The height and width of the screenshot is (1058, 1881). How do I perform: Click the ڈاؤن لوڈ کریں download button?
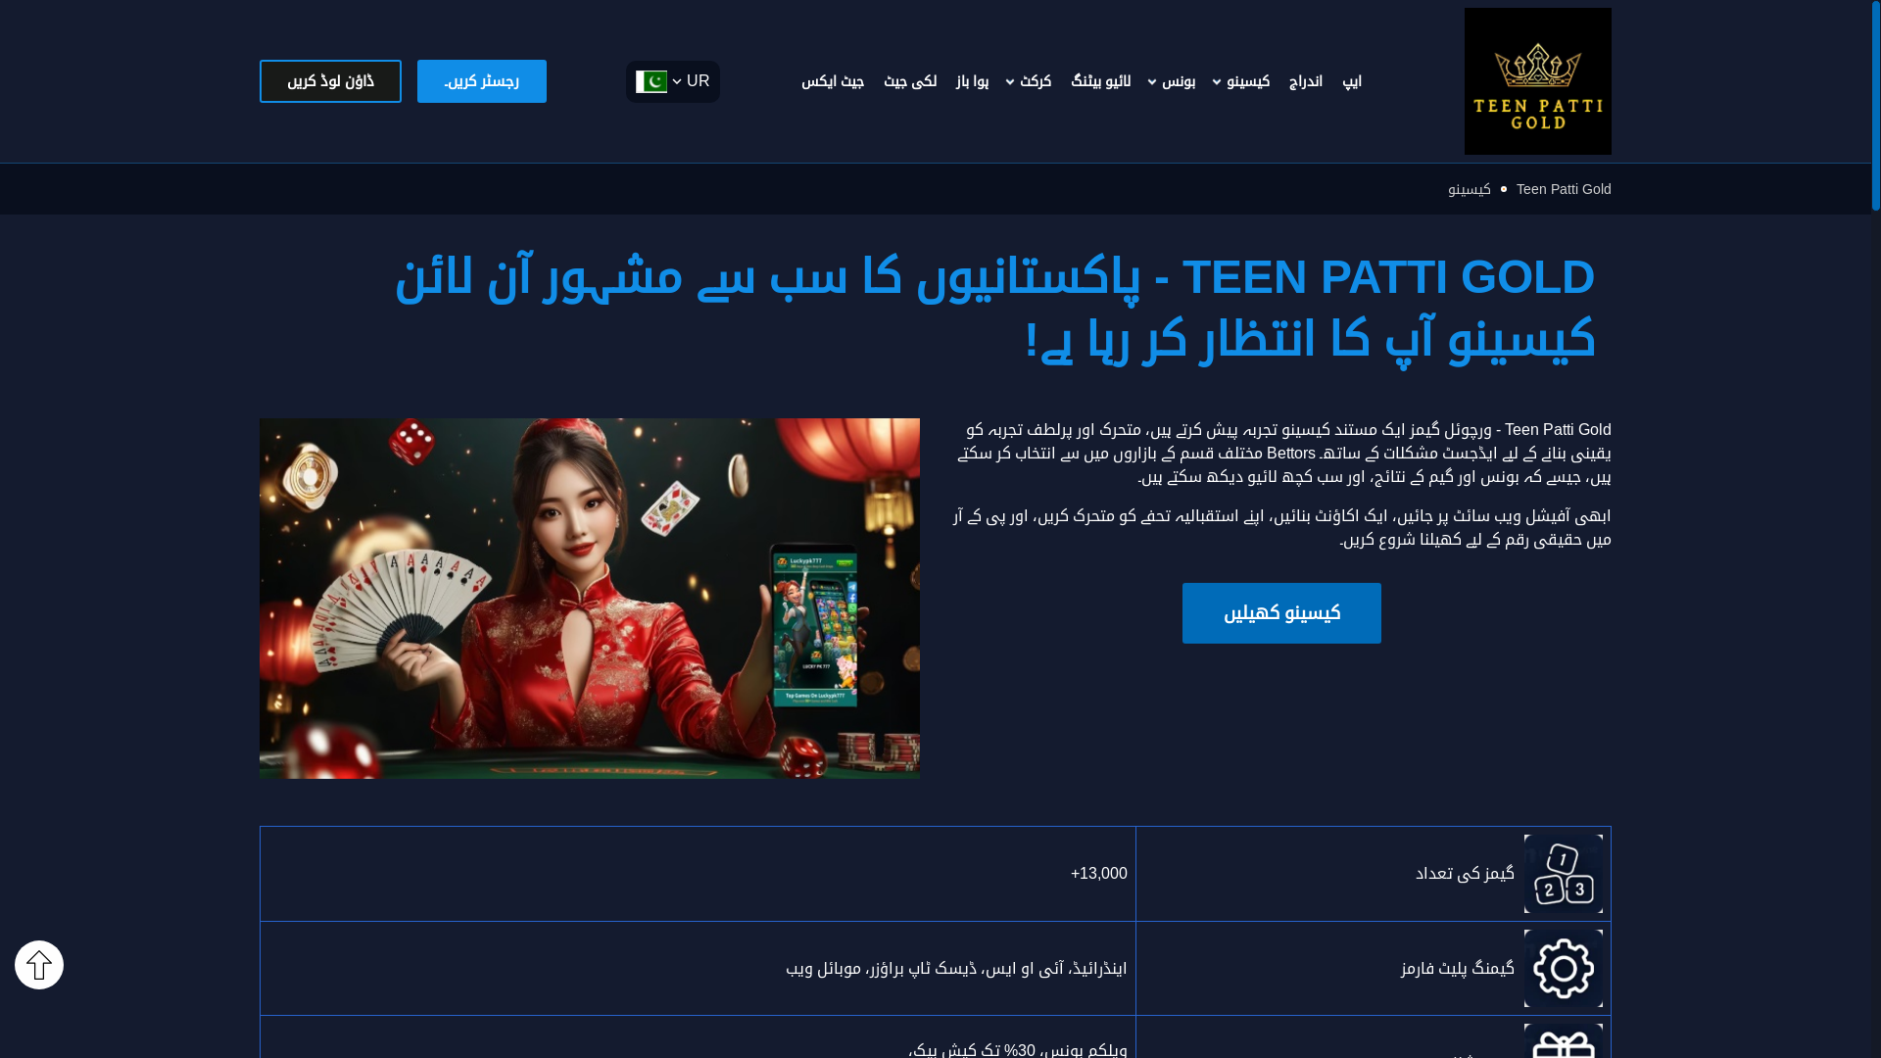pyautogui.click(x=330, y=81)
